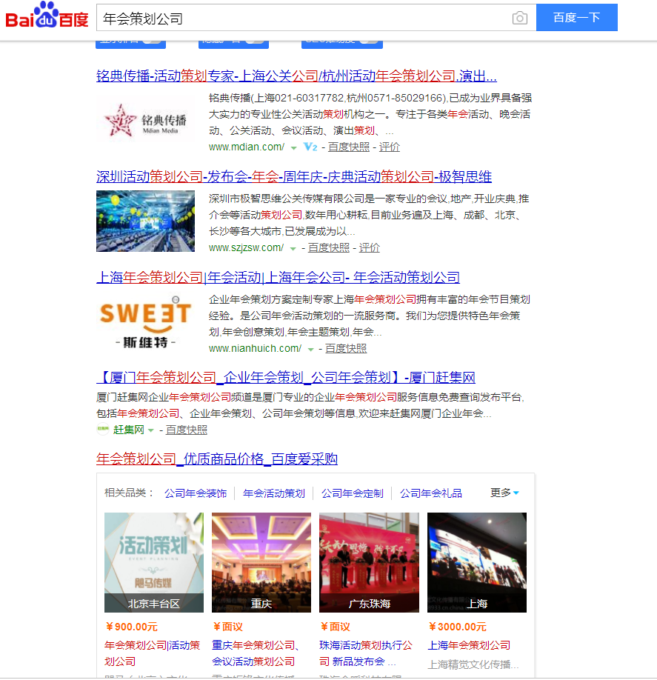
Task: Click the 相关品类 label
Action: [129, 493]
